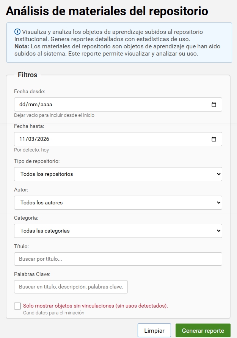Select the day '11' in Fecha hasta

[22, 139]
